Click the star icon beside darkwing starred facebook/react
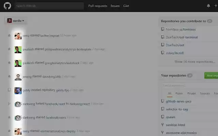218x136 pixels. (9, 117)
